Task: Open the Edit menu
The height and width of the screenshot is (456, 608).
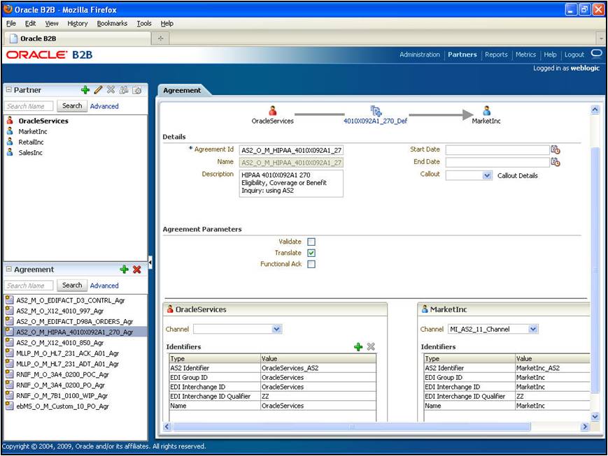Action: tap(30, 23)
